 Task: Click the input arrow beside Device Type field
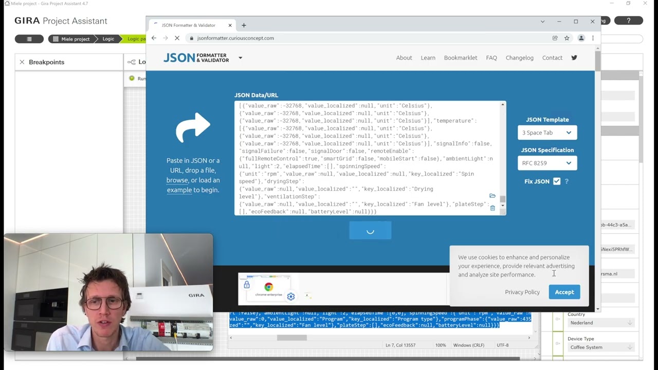coord(558,343)
